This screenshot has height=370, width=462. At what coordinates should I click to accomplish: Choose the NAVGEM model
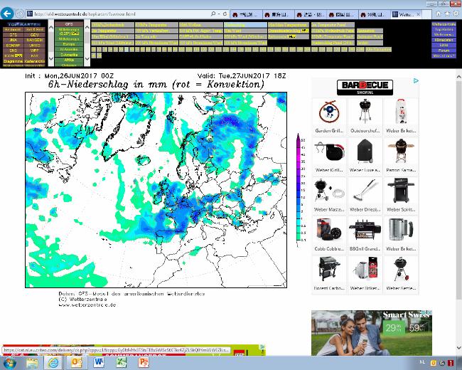click(35, 40)
